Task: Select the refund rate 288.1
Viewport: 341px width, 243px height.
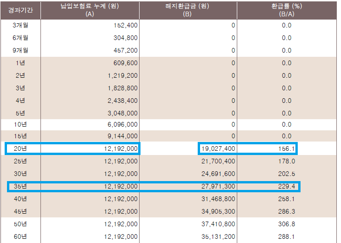Action: pyautogui.click(x=287, y=236)
